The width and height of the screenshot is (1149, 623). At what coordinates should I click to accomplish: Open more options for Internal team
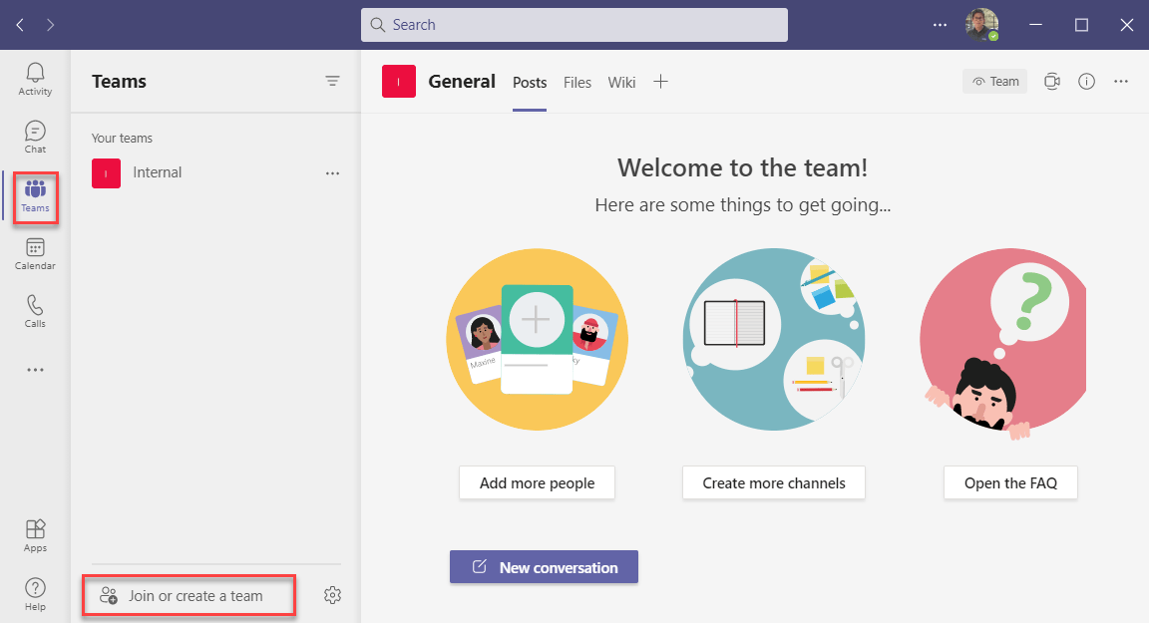(333, 173)
